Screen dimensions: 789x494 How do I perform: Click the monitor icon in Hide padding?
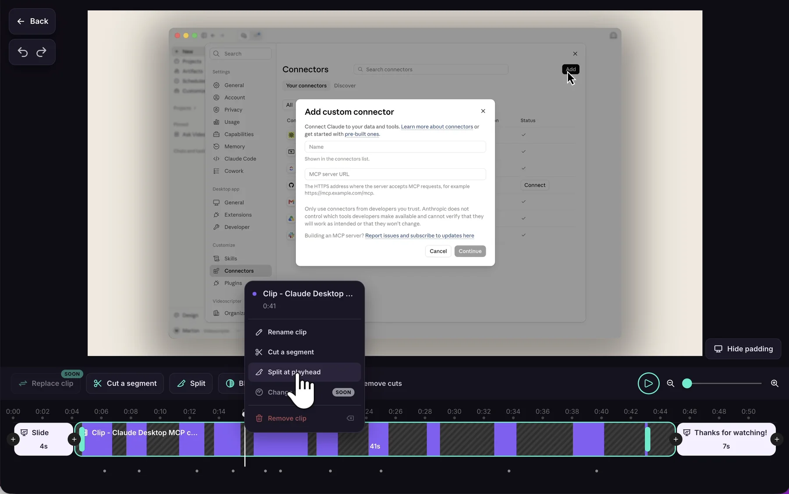click(x=718, y=349)
